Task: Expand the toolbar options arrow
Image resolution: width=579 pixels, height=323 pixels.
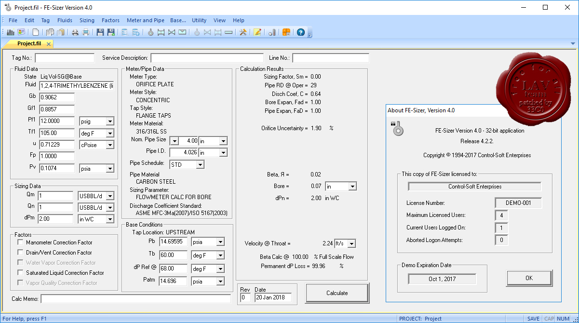Action: click(x=310, y=34)
